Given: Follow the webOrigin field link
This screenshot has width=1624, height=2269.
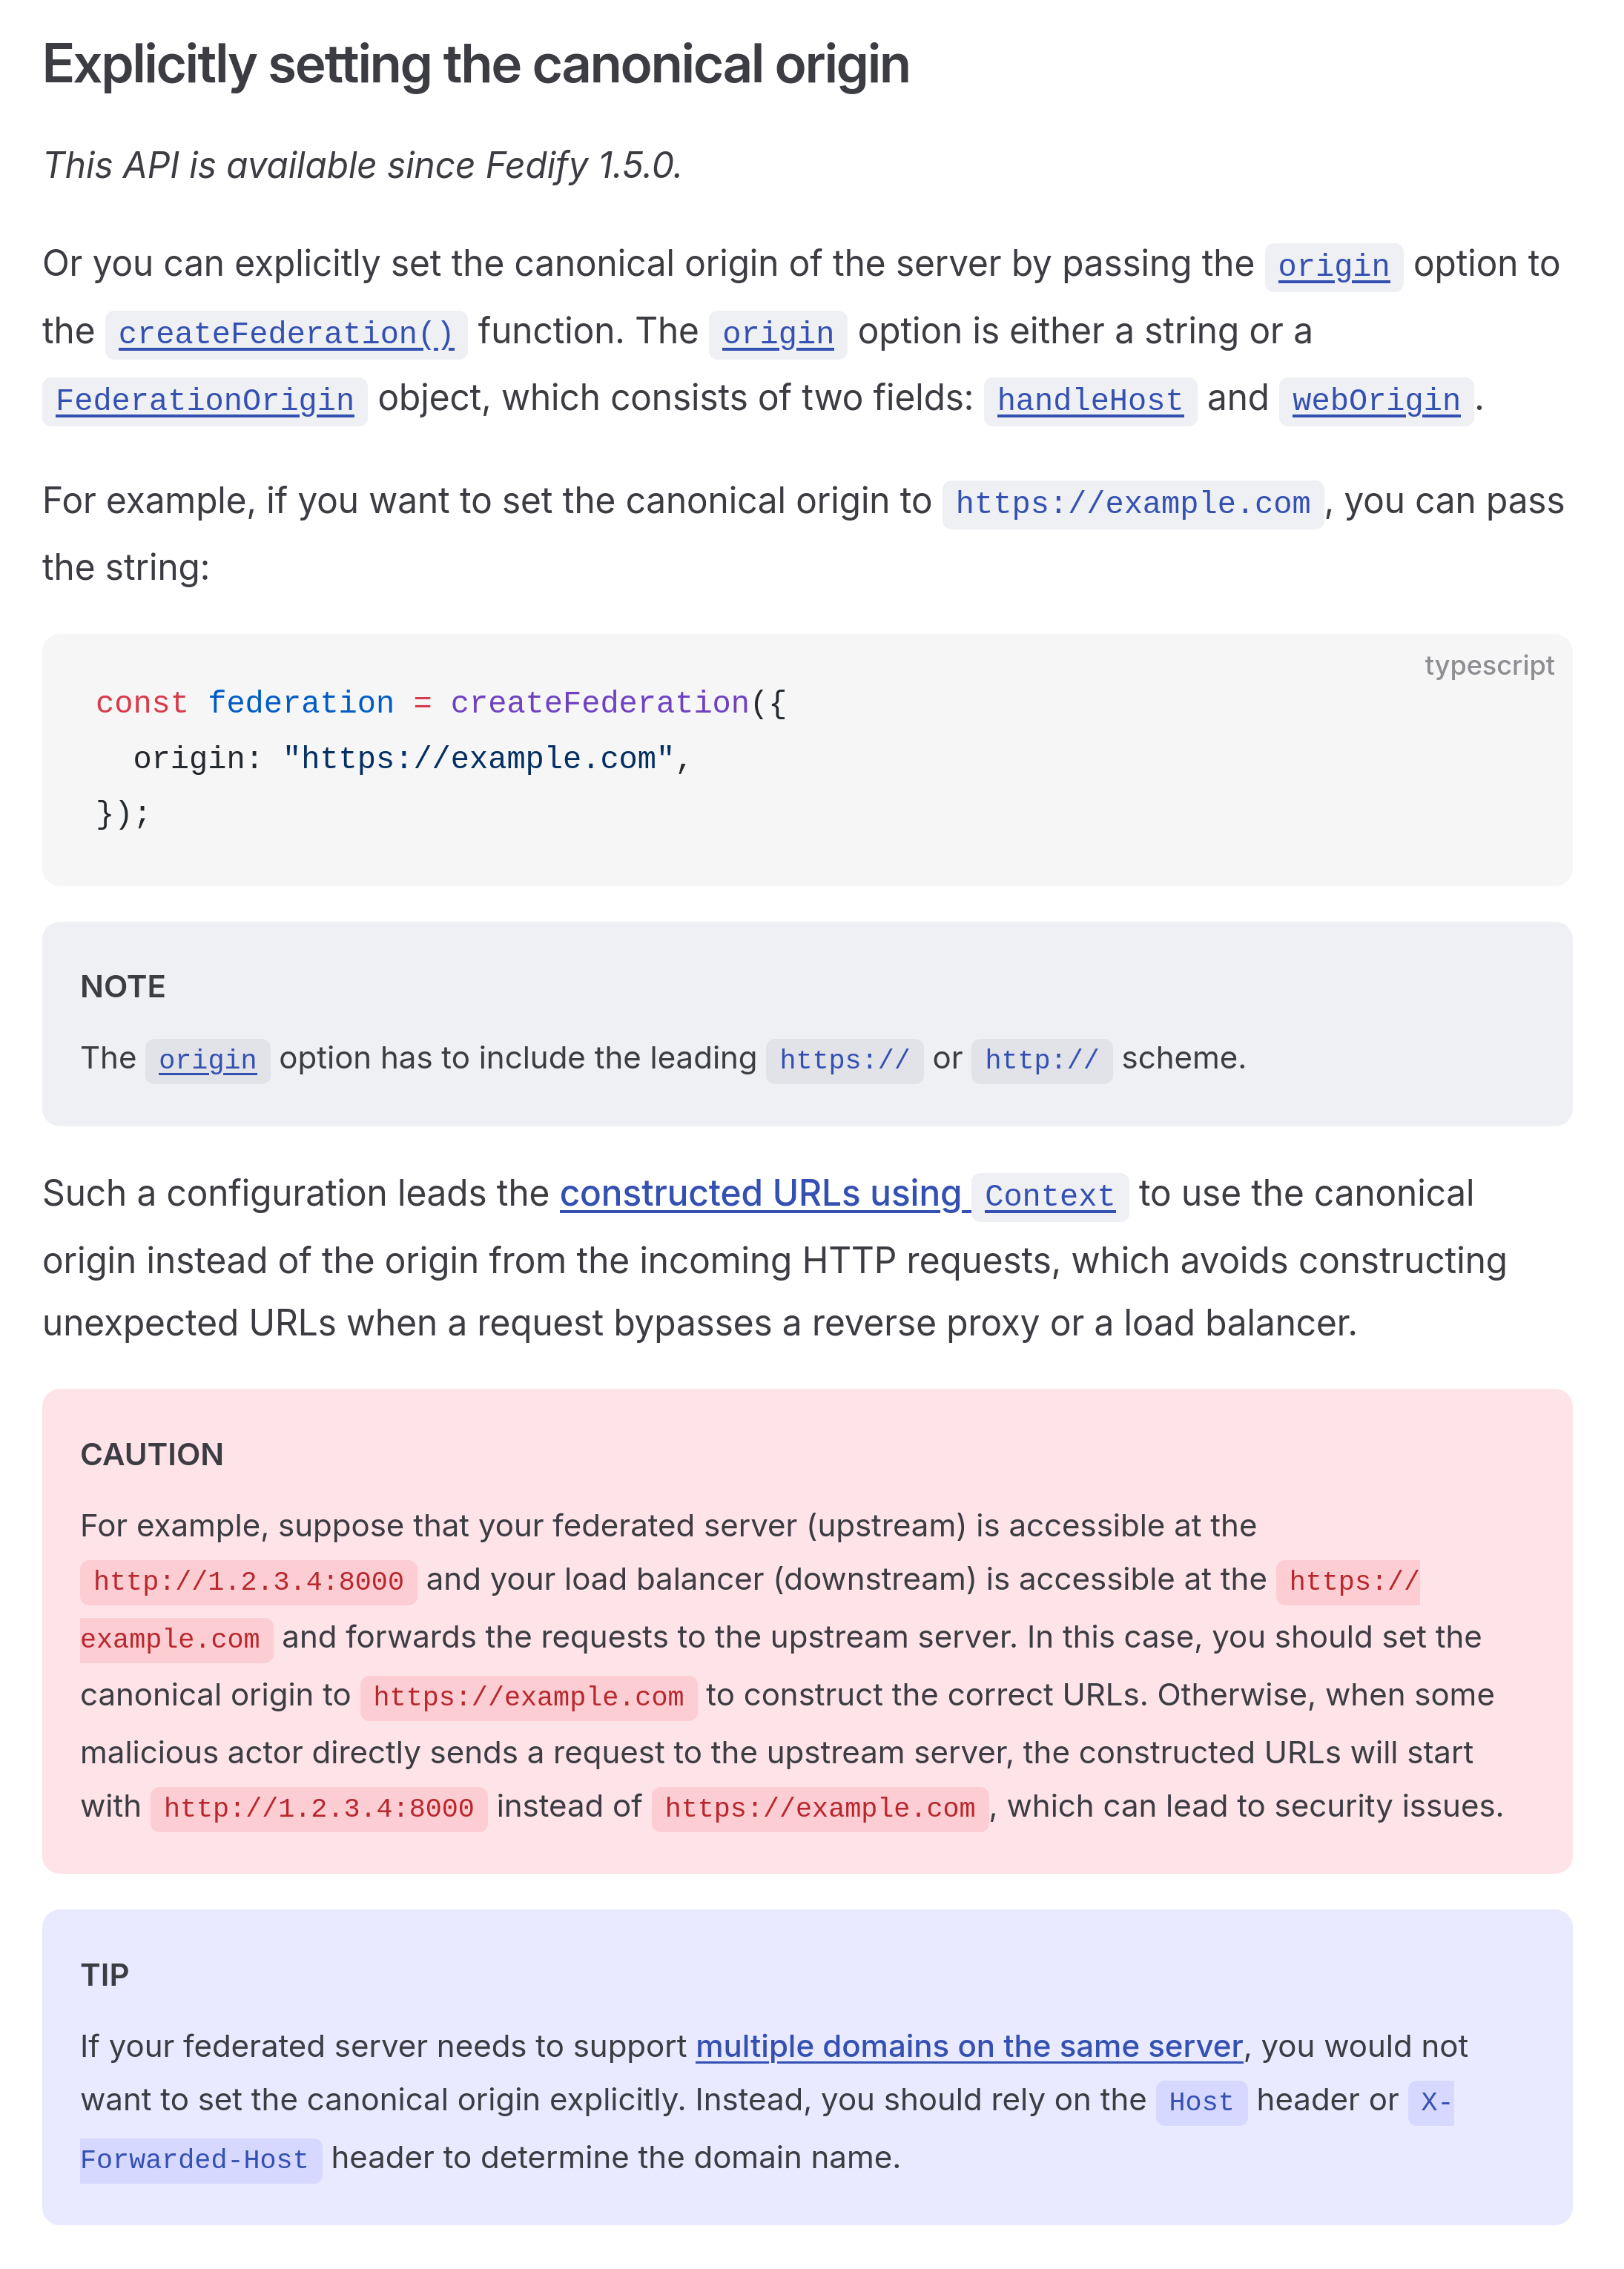Looking at the screenshot, I should (x=1375, y=400).
